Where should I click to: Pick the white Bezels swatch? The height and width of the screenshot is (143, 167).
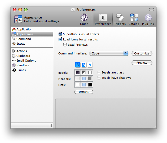pyautogui.click(x=90, y=72)
